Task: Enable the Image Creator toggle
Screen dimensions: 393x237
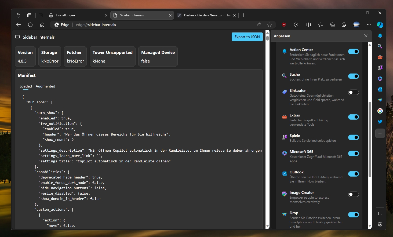Action: click(354, 194)
